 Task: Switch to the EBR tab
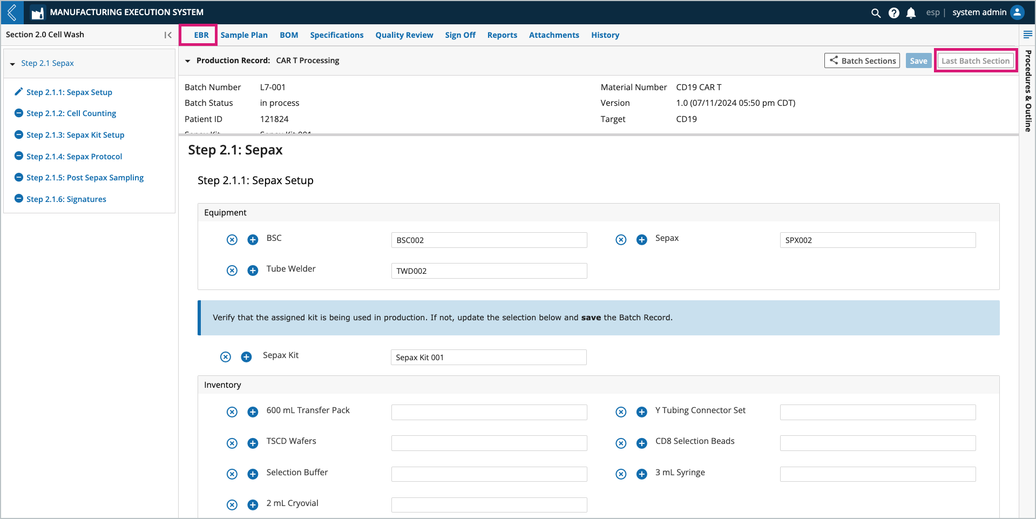point(201,35)
